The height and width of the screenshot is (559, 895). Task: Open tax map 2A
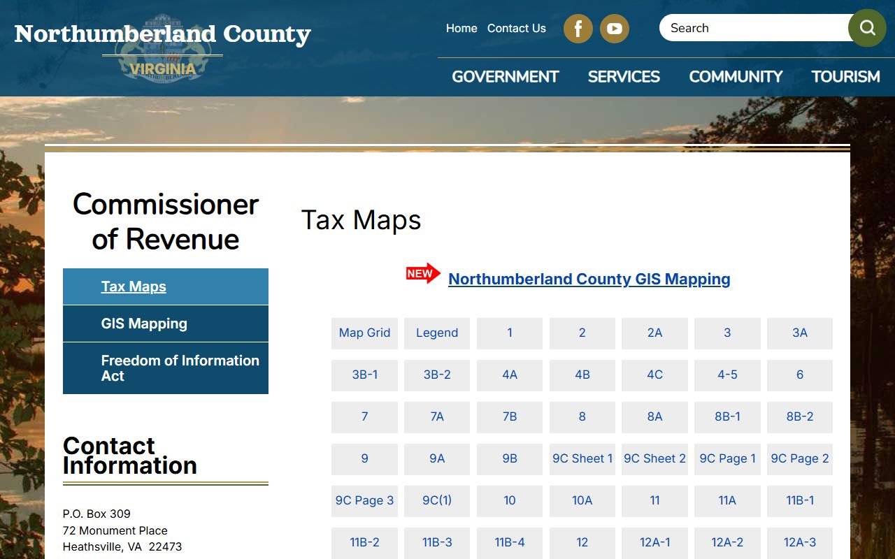pos(654,333)
